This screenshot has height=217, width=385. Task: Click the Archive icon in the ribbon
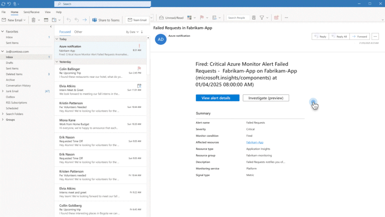[x=46, y=20]
